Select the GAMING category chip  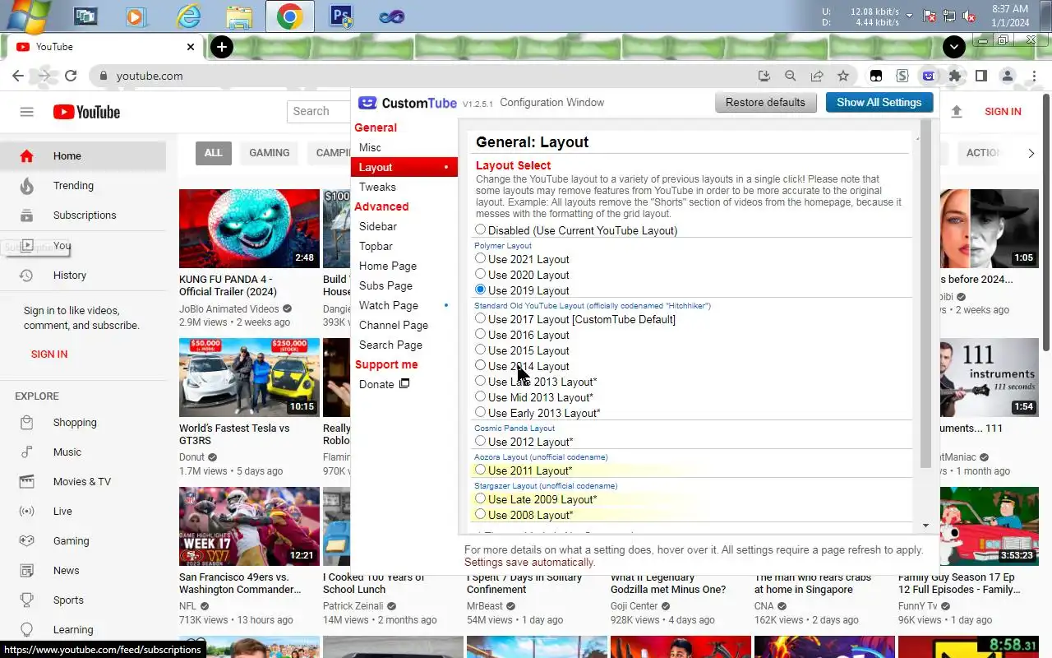[x=270, y=153]
